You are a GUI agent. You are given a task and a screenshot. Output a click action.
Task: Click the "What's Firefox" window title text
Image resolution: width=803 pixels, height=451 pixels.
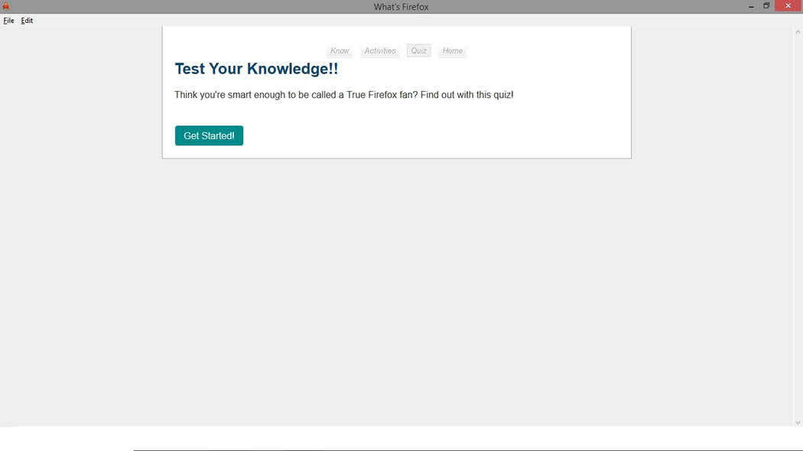point(401,7)
